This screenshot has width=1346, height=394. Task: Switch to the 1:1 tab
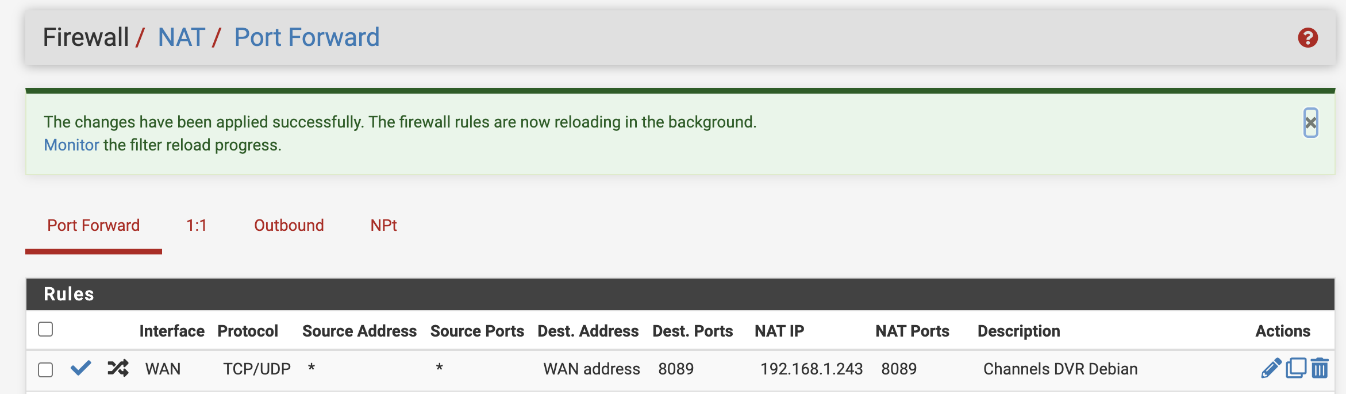(x=197, y=226)
